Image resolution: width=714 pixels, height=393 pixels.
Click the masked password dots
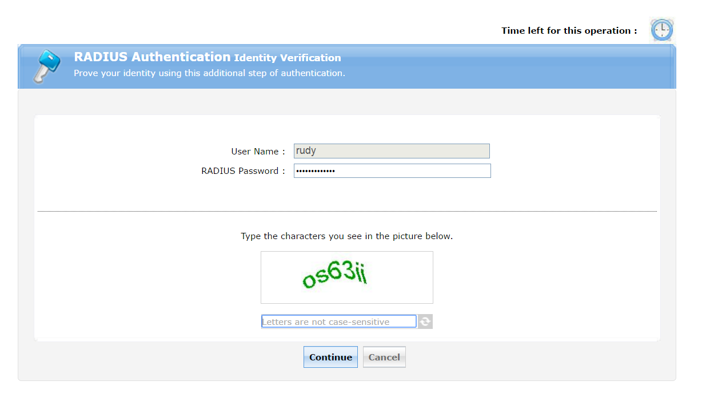(316, 171)
